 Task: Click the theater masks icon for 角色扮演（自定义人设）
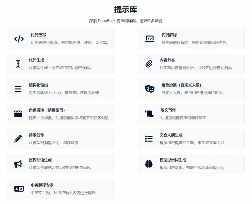pyautogui.click(x=149, y=89)
